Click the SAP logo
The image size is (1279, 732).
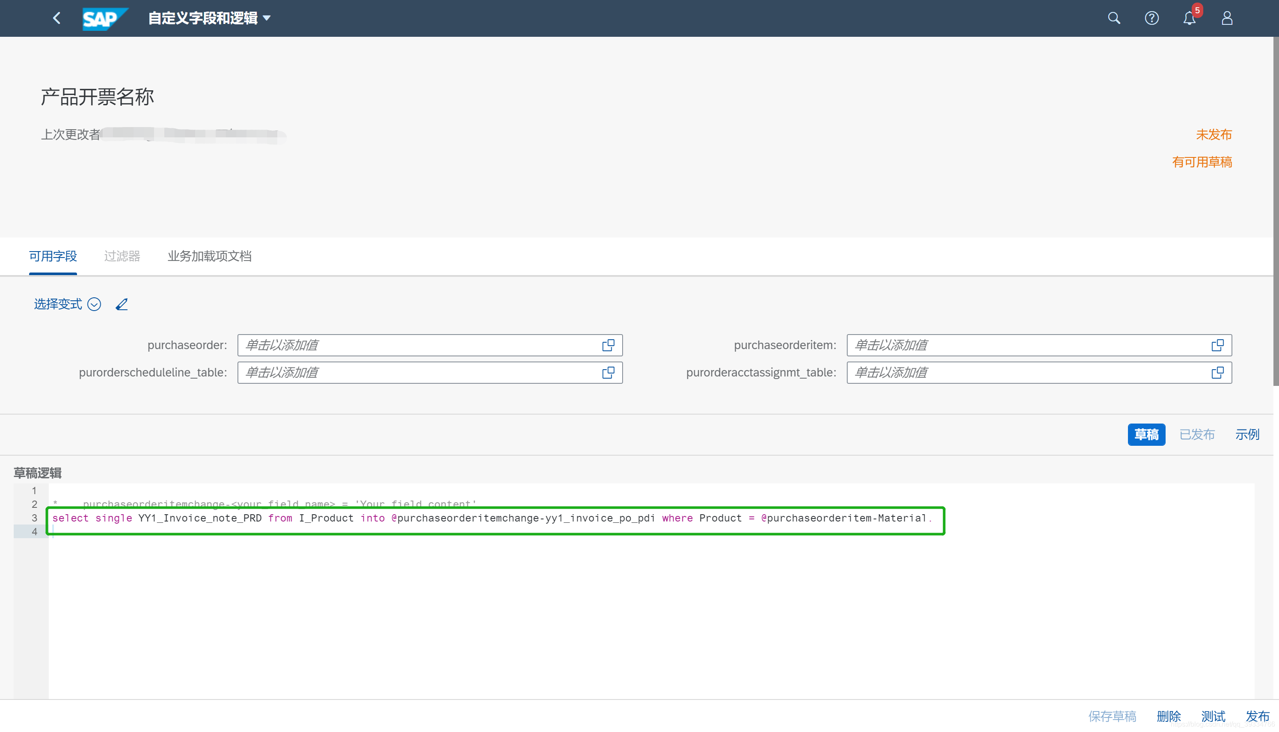pos(105,18)
